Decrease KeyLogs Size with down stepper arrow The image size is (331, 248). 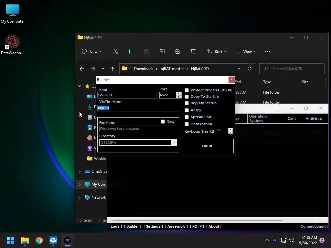tap(230, 132)
